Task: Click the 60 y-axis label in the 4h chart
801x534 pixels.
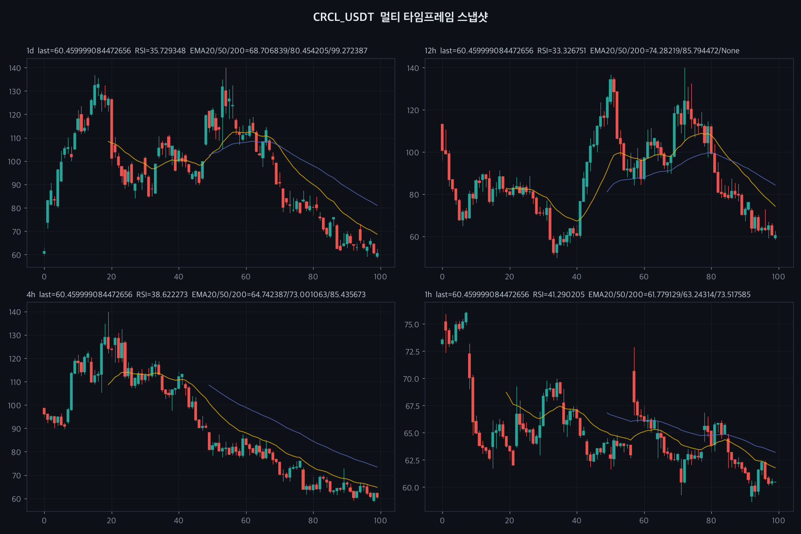Action: (x=17, y=499)
